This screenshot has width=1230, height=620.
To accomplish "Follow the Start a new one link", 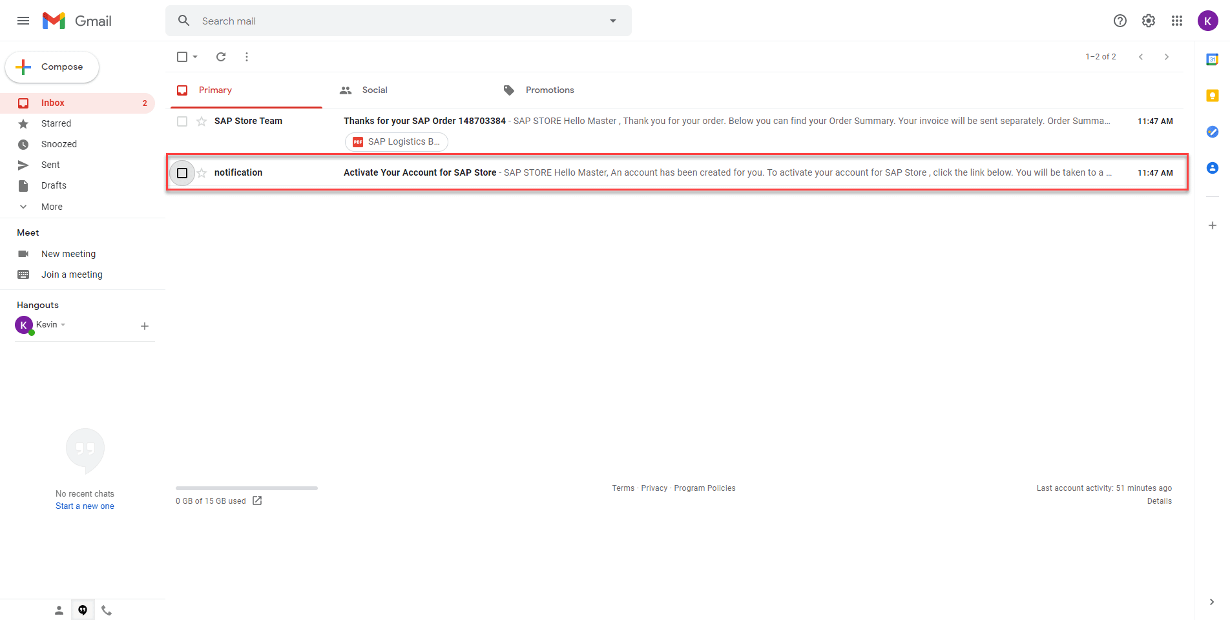I will tap(85, 506).
